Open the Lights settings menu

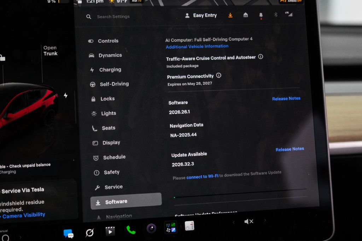pos(104,113)
